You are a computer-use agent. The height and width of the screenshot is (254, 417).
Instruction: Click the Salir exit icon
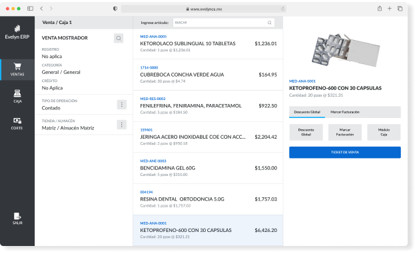coord(17,219)
